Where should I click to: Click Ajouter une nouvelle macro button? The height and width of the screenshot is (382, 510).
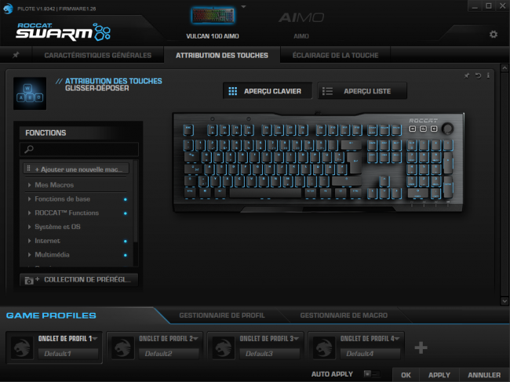(x=76, y=169)
